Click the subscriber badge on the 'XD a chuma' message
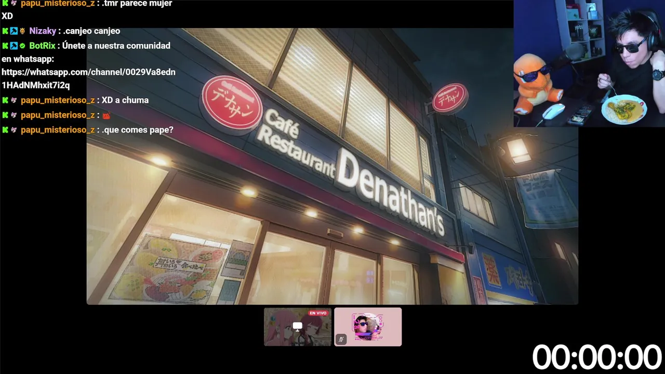This screenshot has width=665, height=374. click(x=14, y=100)
